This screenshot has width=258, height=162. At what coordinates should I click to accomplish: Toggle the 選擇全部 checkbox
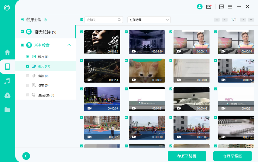coord(22,20)
